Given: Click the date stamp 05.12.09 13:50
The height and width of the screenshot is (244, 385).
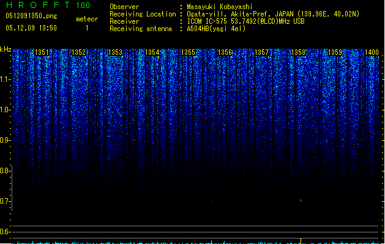Looking at the screenshot, I should (x=31, y=28).
